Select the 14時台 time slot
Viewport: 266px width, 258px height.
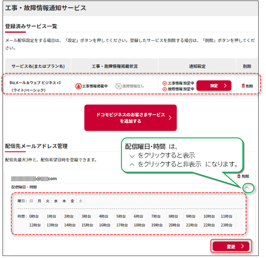(x=70, y=225)
